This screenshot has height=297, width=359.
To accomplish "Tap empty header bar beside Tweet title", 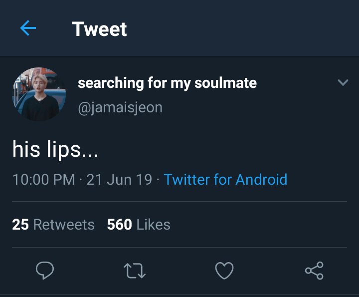I will click(x=243, y=28).
